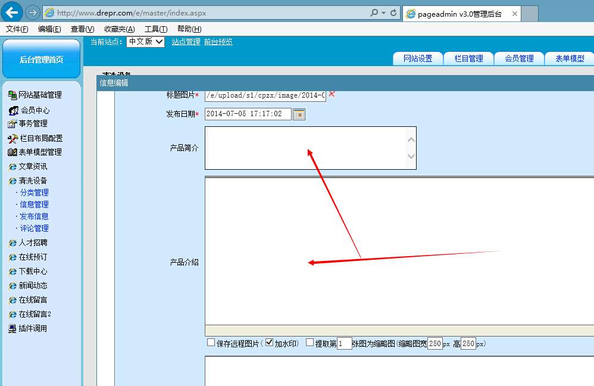Viewport: 594px width, 386px height.
Task: Click the 站点管理 link
Action: (186, 42)
